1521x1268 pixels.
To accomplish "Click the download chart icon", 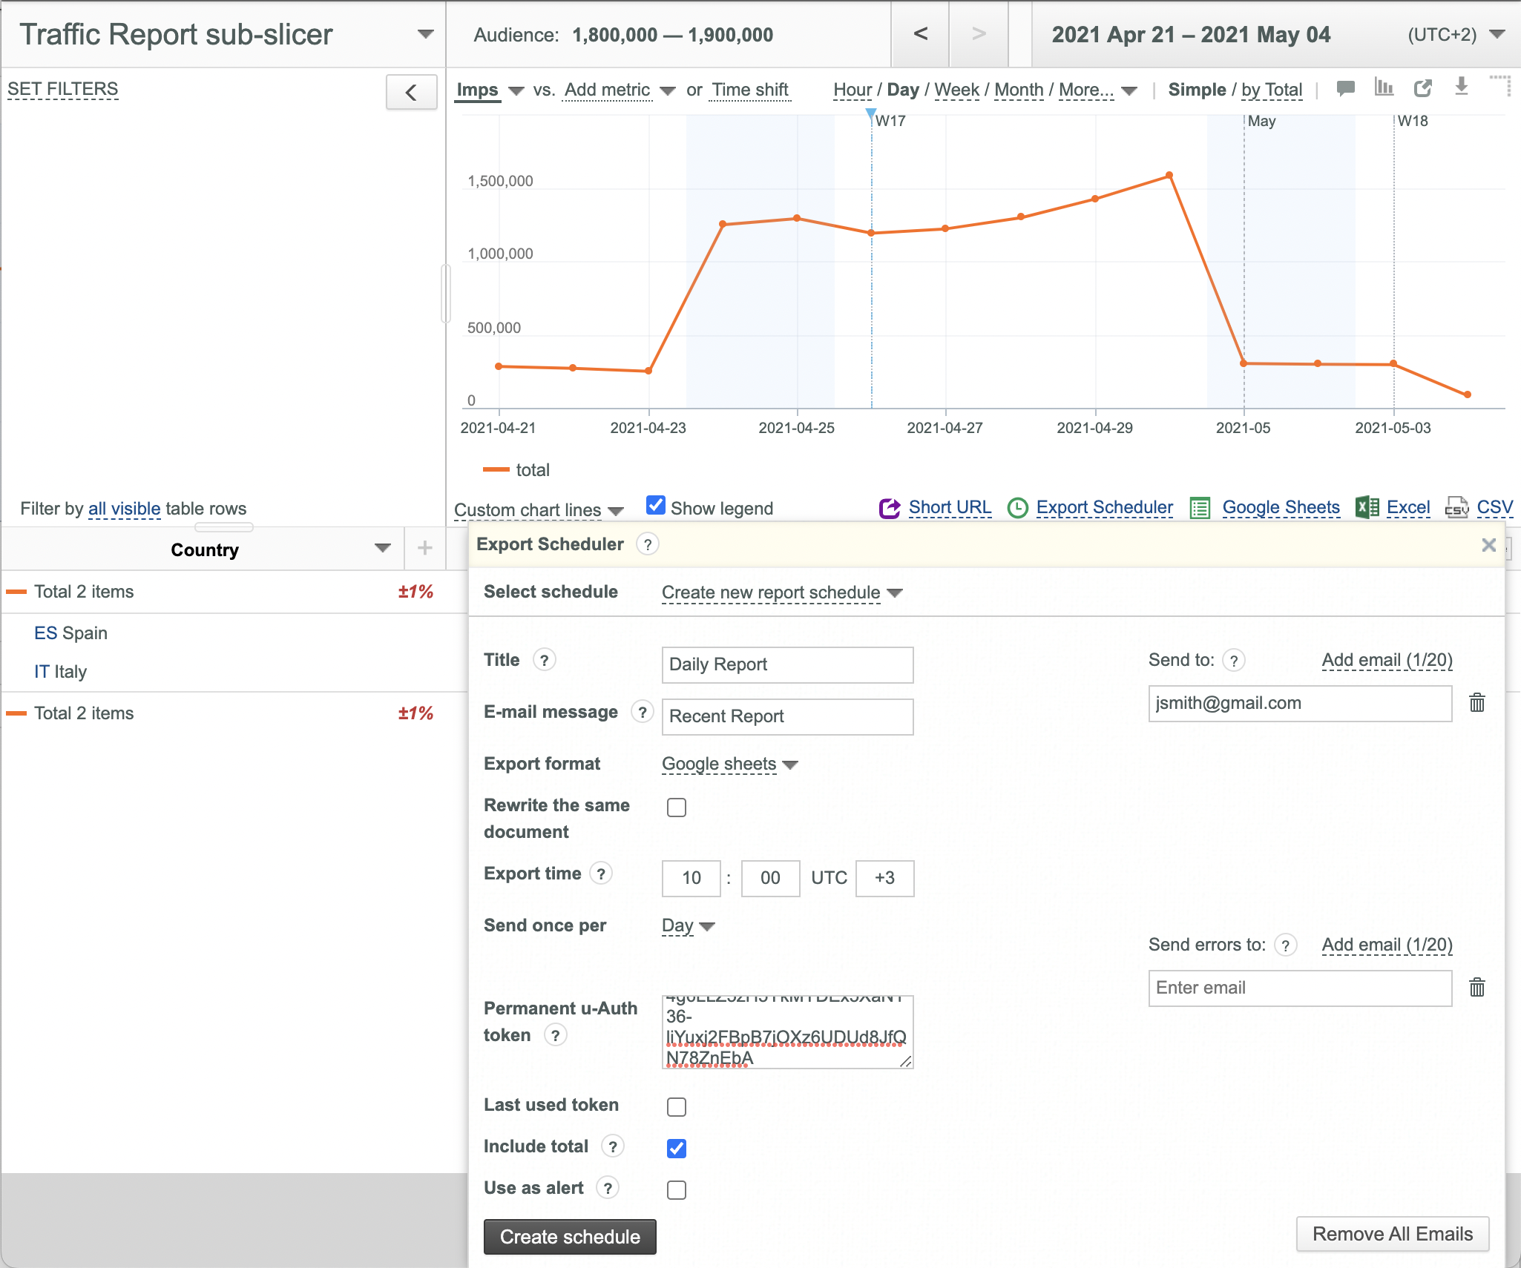I will tap(1461, 87).
